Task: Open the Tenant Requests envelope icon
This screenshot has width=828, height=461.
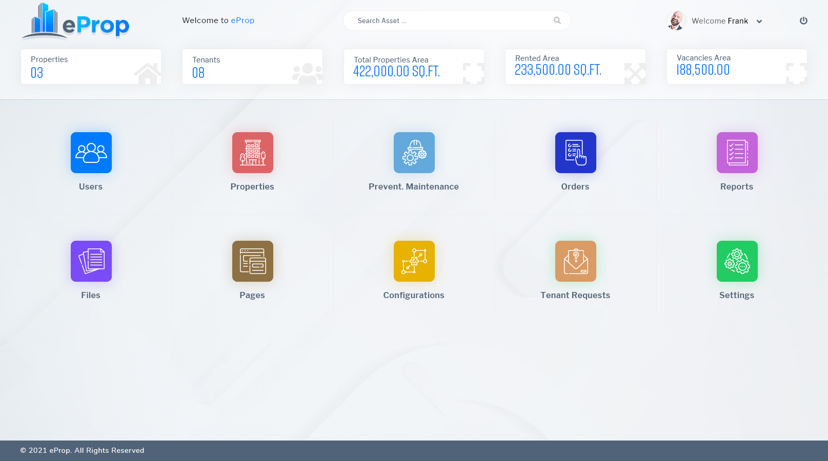Action: coord(575,261)
